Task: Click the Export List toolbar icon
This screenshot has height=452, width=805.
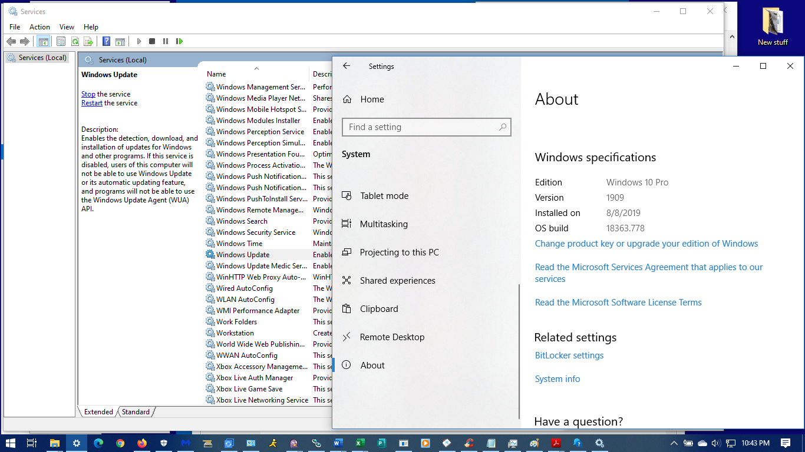Action: coord(88,41)
